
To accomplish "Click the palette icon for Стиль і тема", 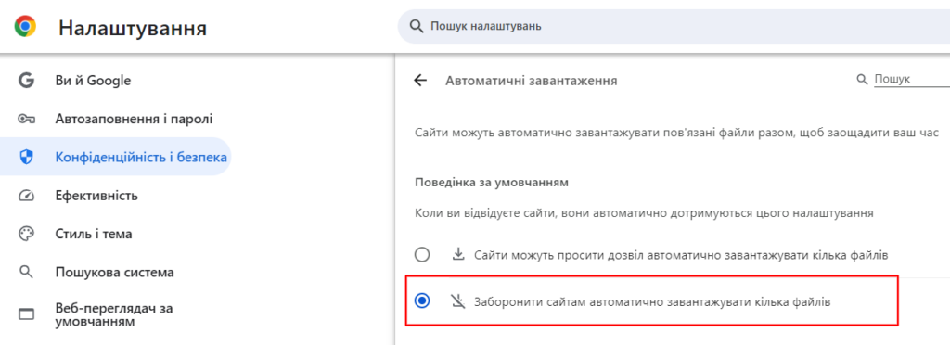I will click(x=26, y=235).
